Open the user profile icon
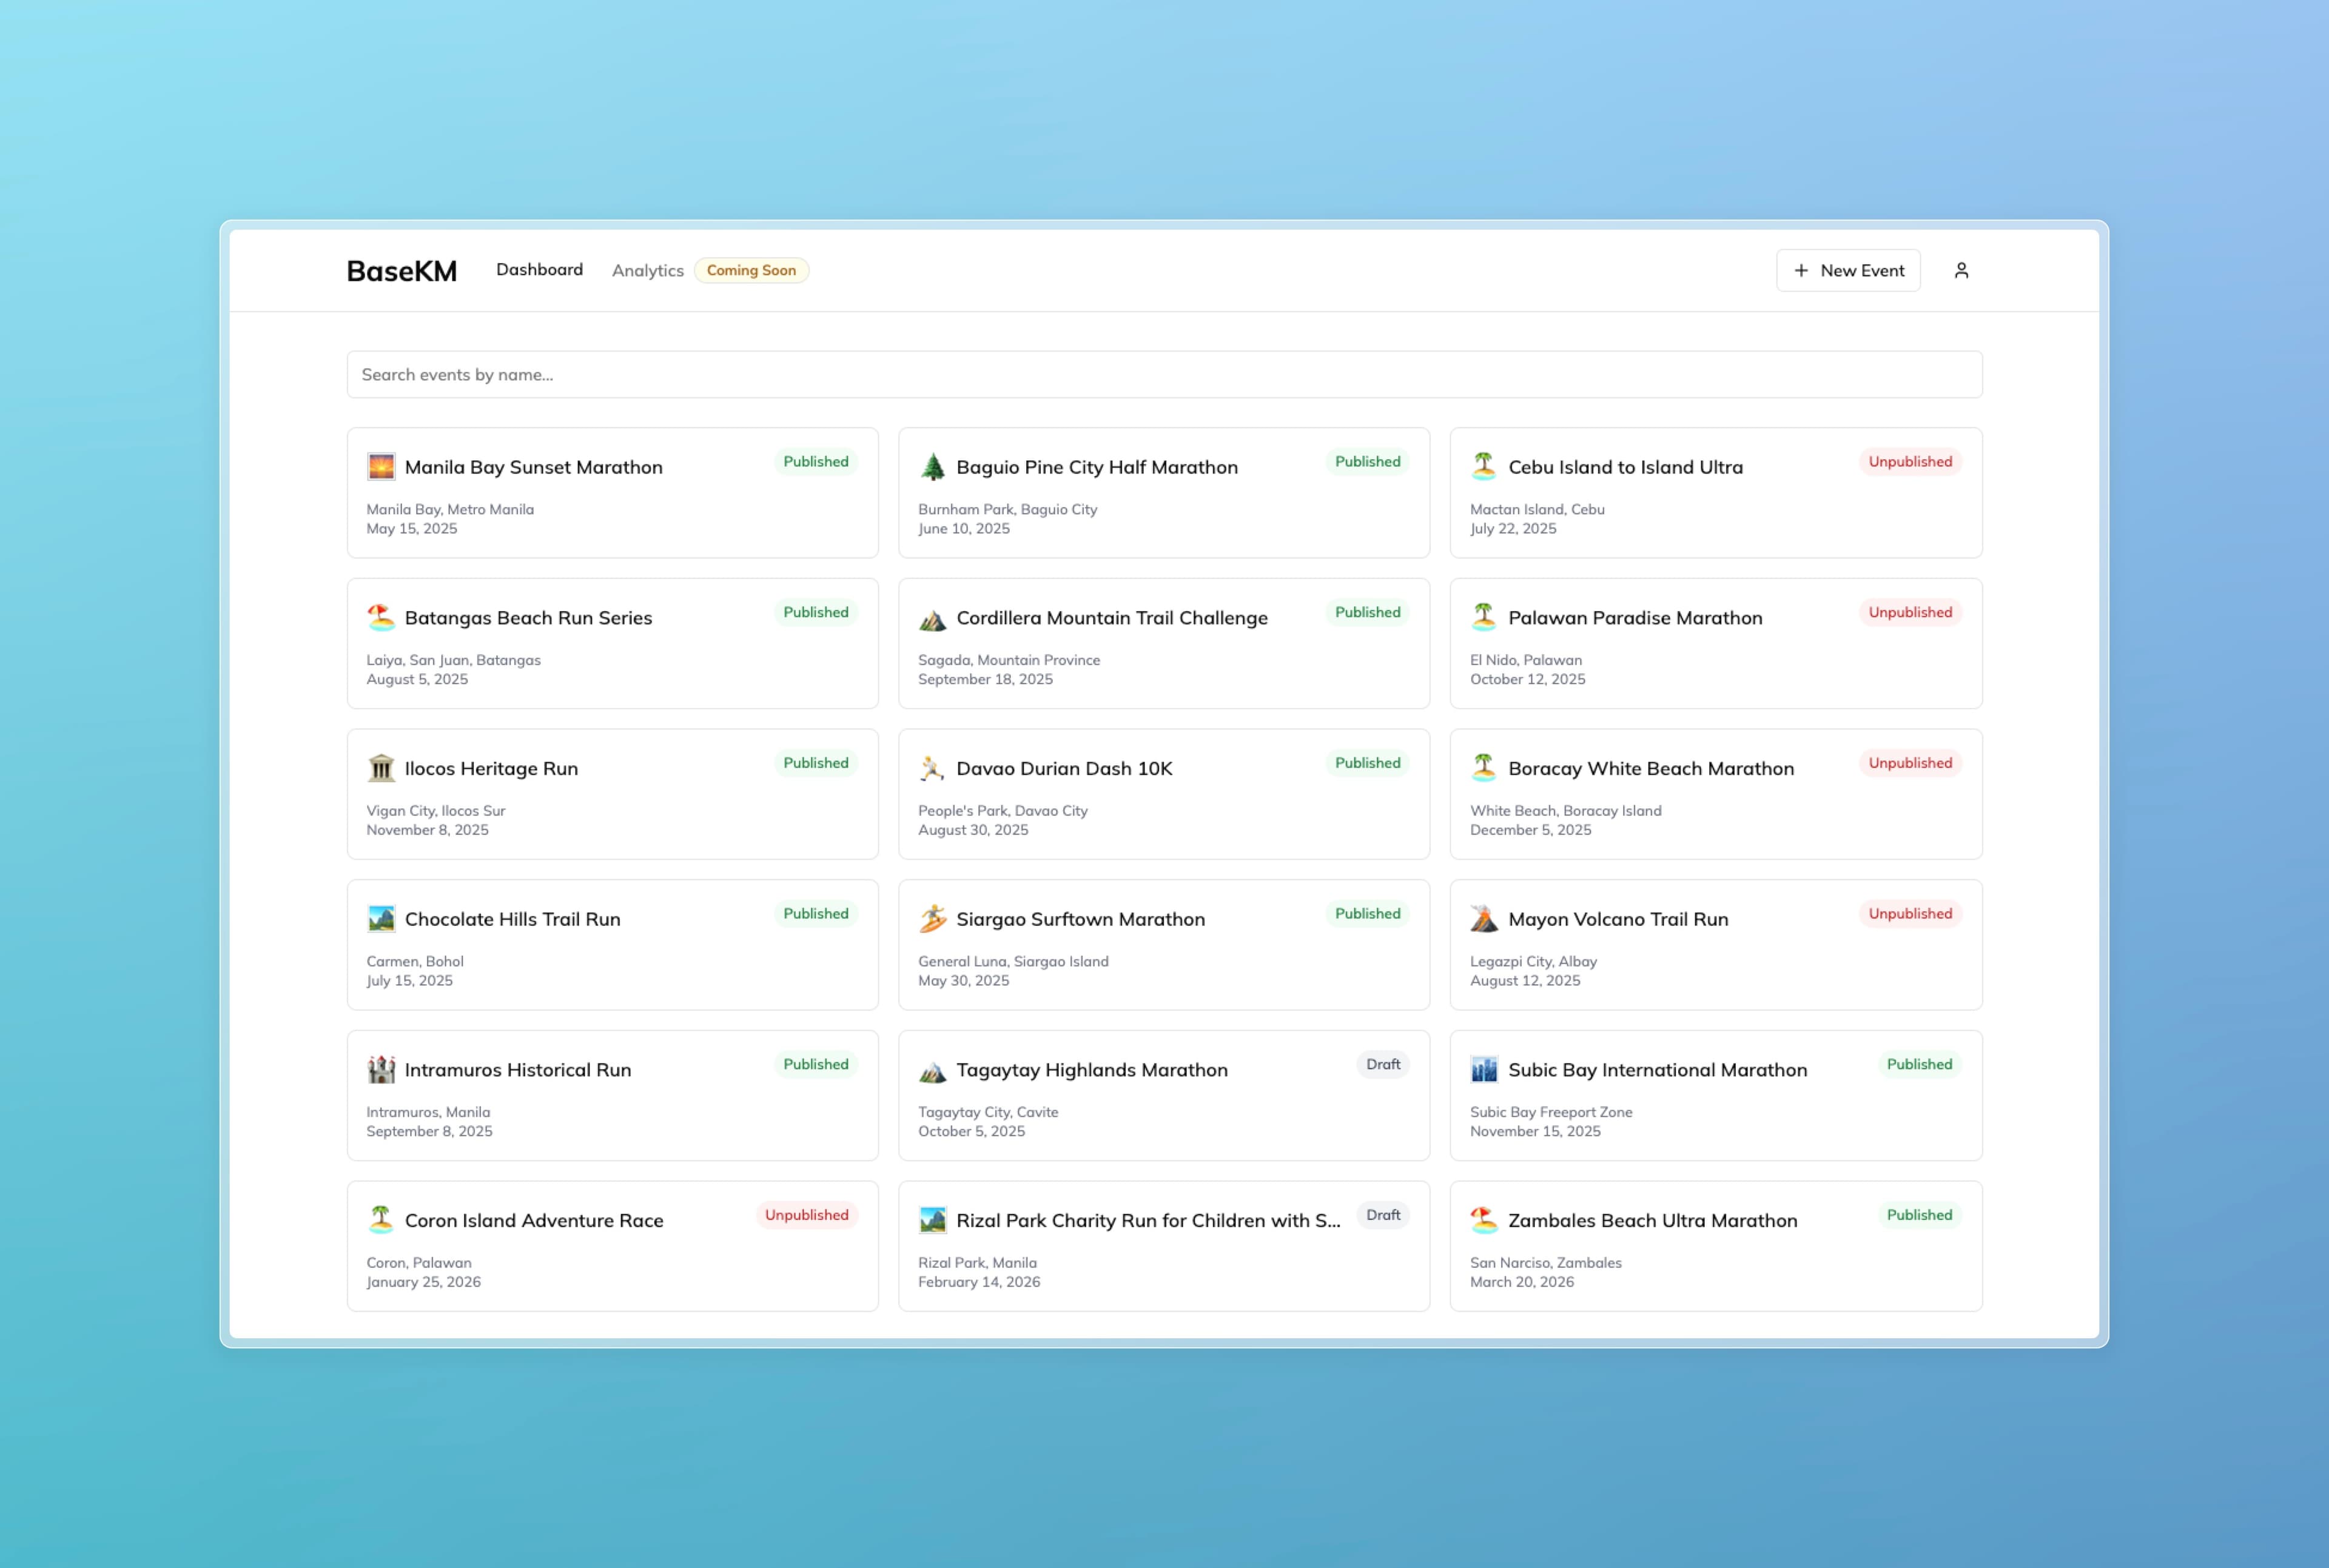Viewport: 2329px width, 1568px height. click(1961, 270)
